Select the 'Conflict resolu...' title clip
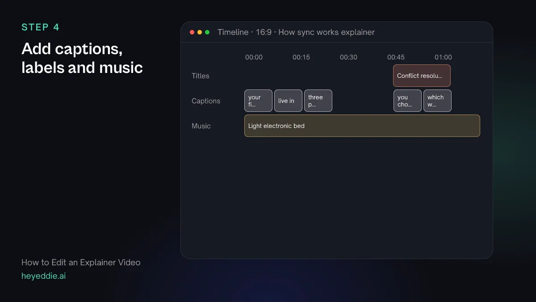Image resolution: width=536 pixels, height=302 pixels. (422, 76)
